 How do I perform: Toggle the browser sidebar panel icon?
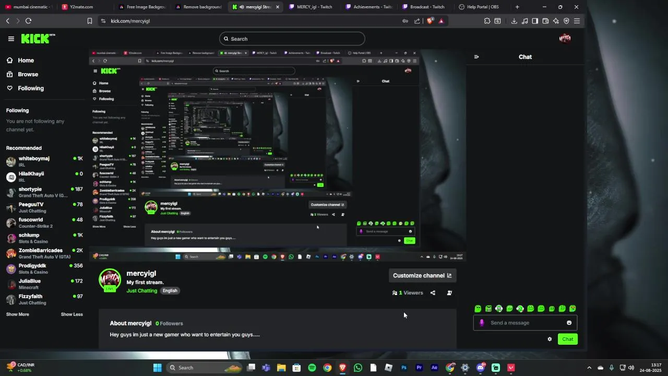pos(535,21)
